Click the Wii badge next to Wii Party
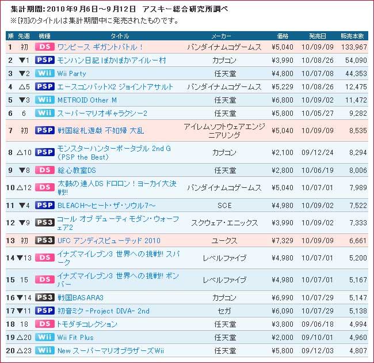Image resolution: width=374 pixels, height=363 pixels. click(x=45, y=73)
